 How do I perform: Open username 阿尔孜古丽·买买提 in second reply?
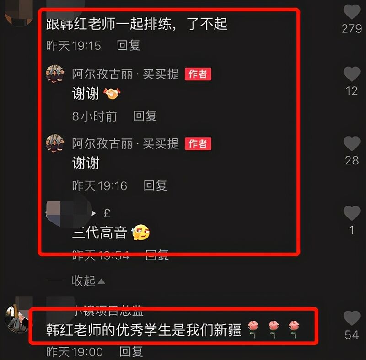[125, 143]
